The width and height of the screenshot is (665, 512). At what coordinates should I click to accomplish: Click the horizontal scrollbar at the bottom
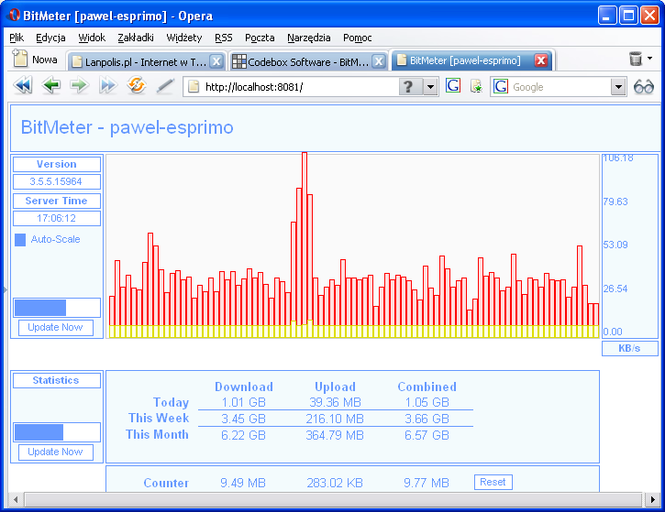pyautogui.click(x=330, y=500)
